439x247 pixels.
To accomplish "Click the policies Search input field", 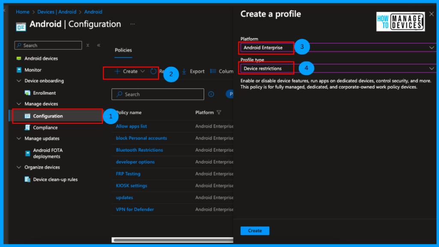I will pyautogui.click(x=158, y=94).
